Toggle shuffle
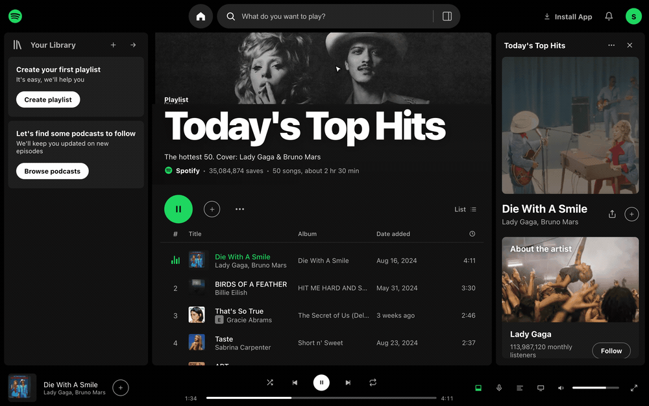Viewport: 649px width, 406px height. click(x=270, y=383)
